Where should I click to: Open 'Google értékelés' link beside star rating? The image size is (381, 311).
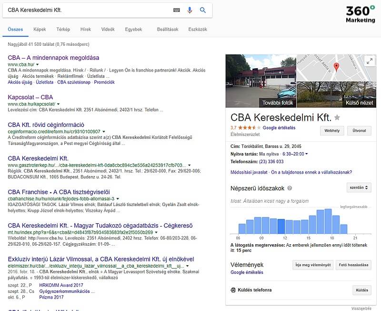tap(279, 128)
